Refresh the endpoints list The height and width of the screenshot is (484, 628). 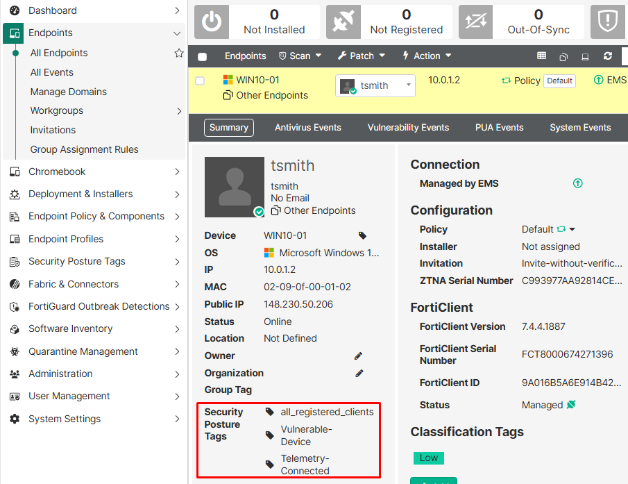point(606,56)
